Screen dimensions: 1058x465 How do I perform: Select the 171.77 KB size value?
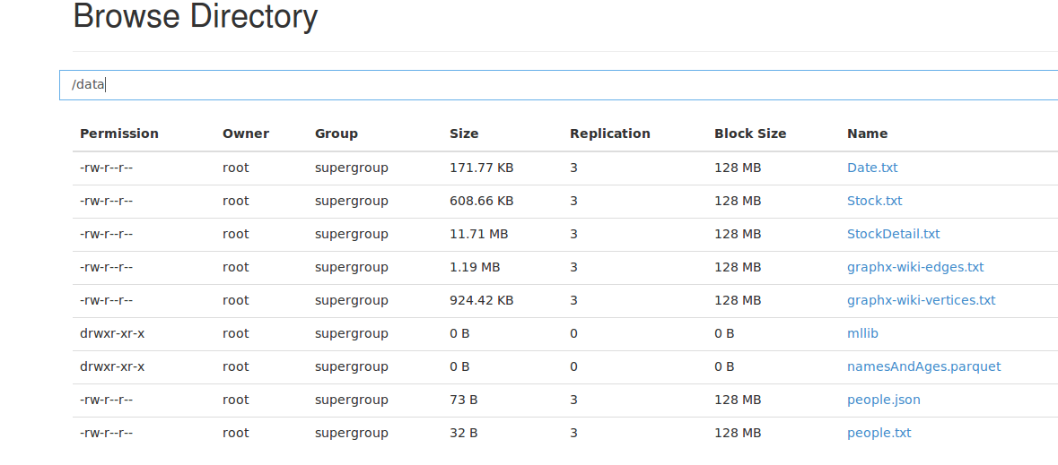pyautogui.click(x=482, y=168)
